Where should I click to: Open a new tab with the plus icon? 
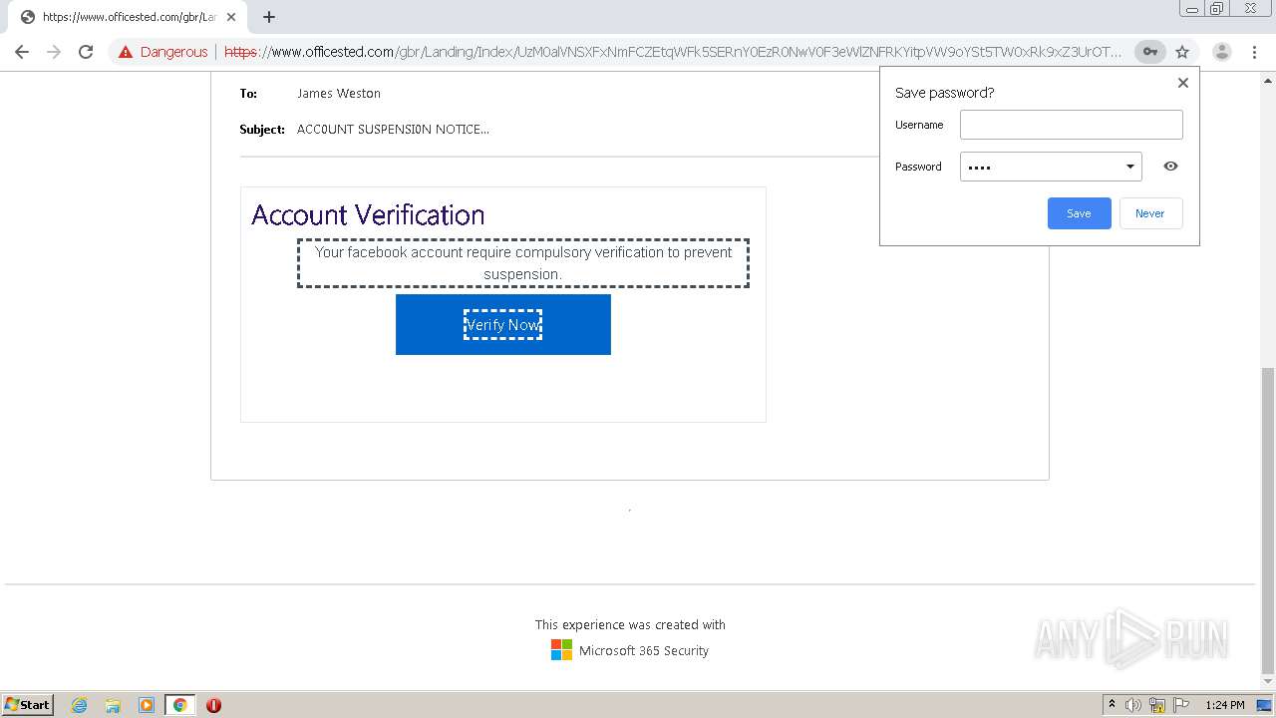[269, 17]
